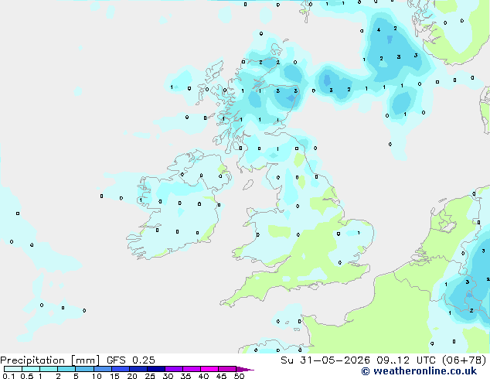Click the above-50 arrow tip of the legend
The width and height of the screenshot is (490, 379).
coord(245,369)
